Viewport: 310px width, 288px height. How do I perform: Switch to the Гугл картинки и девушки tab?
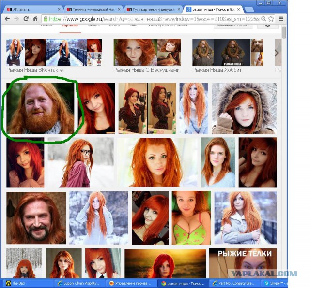pos(153,9)
